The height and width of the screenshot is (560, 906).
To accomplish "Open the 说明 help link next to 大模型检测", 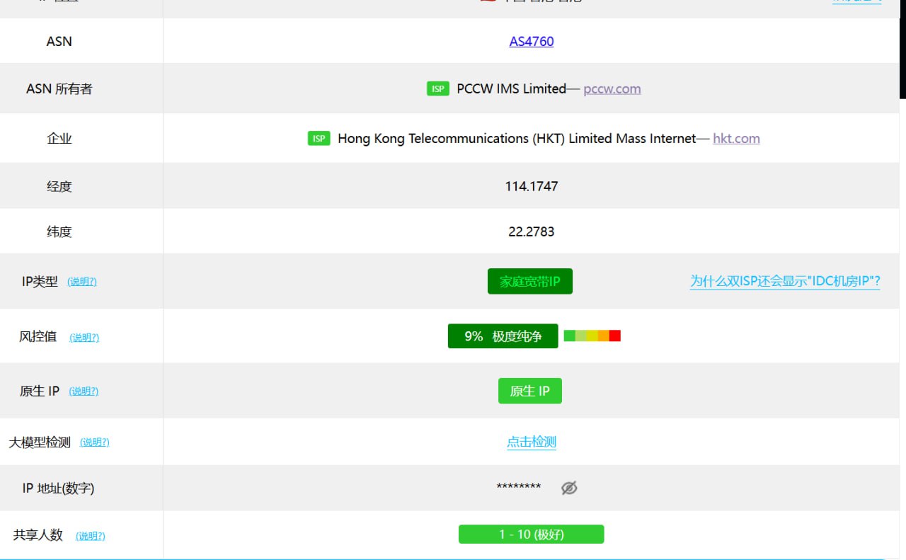I will click(x=95, y=442).
